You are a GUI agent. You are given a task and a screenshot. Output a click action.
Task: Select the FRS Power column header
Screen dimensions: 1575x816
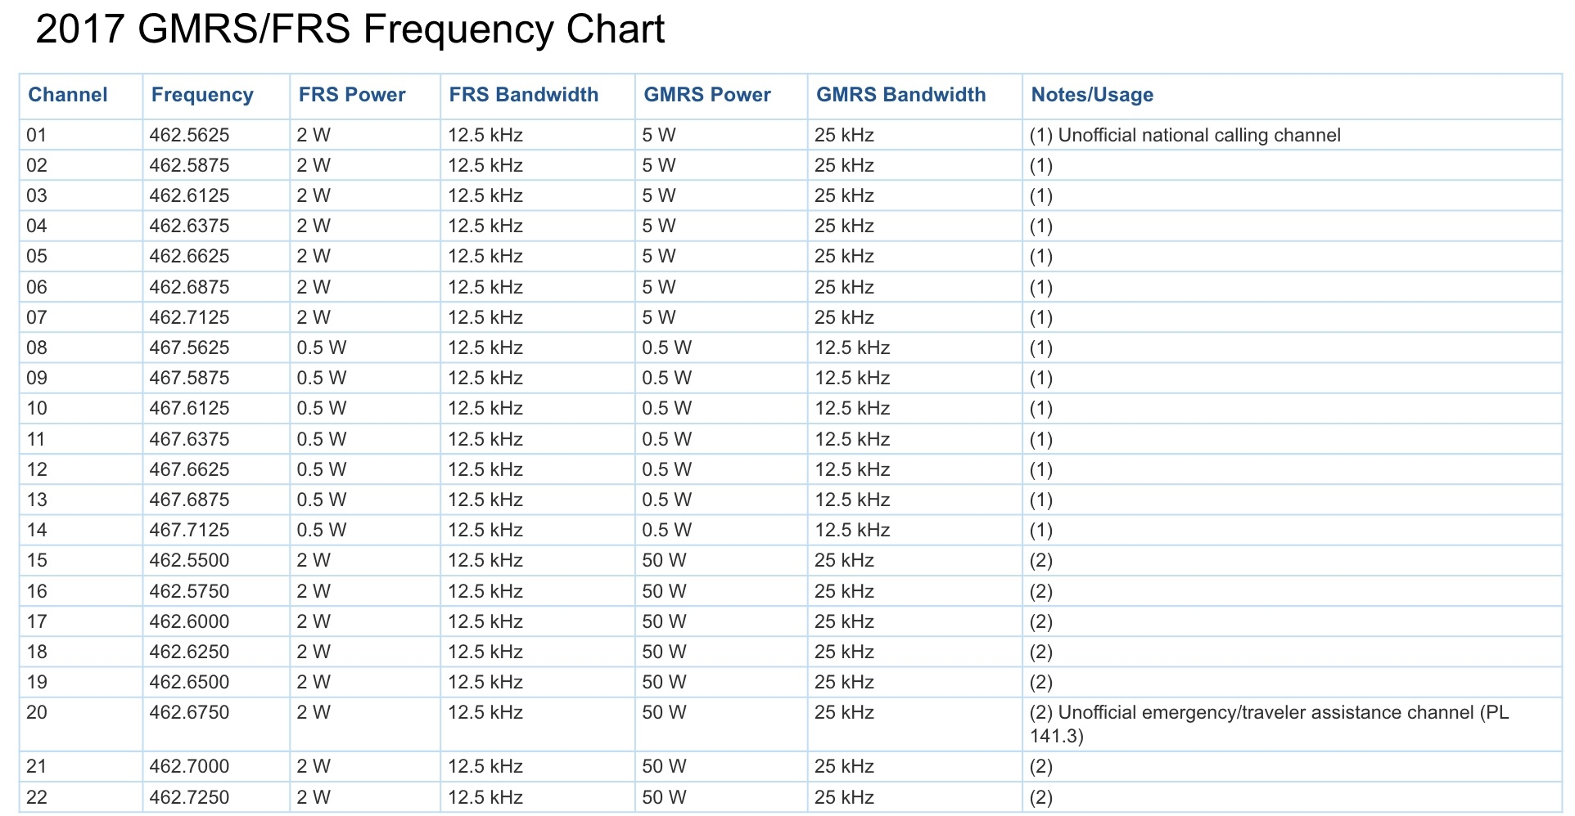pyautogui.click(x=352, y=95)
